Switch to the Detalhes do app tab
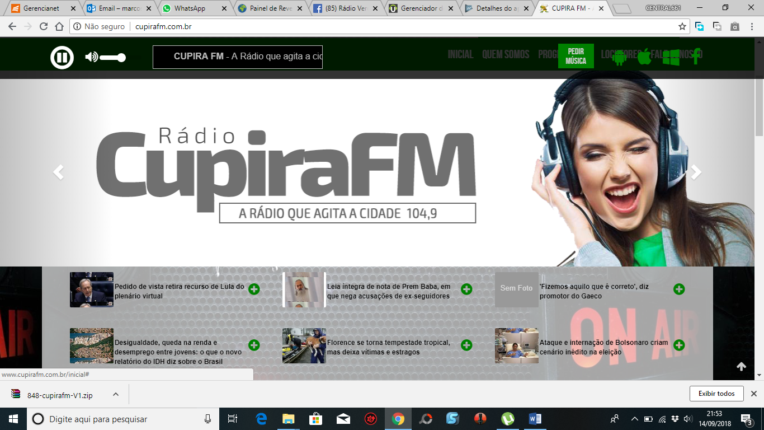This screenshot has height=430, width=764. coord(498,8)
